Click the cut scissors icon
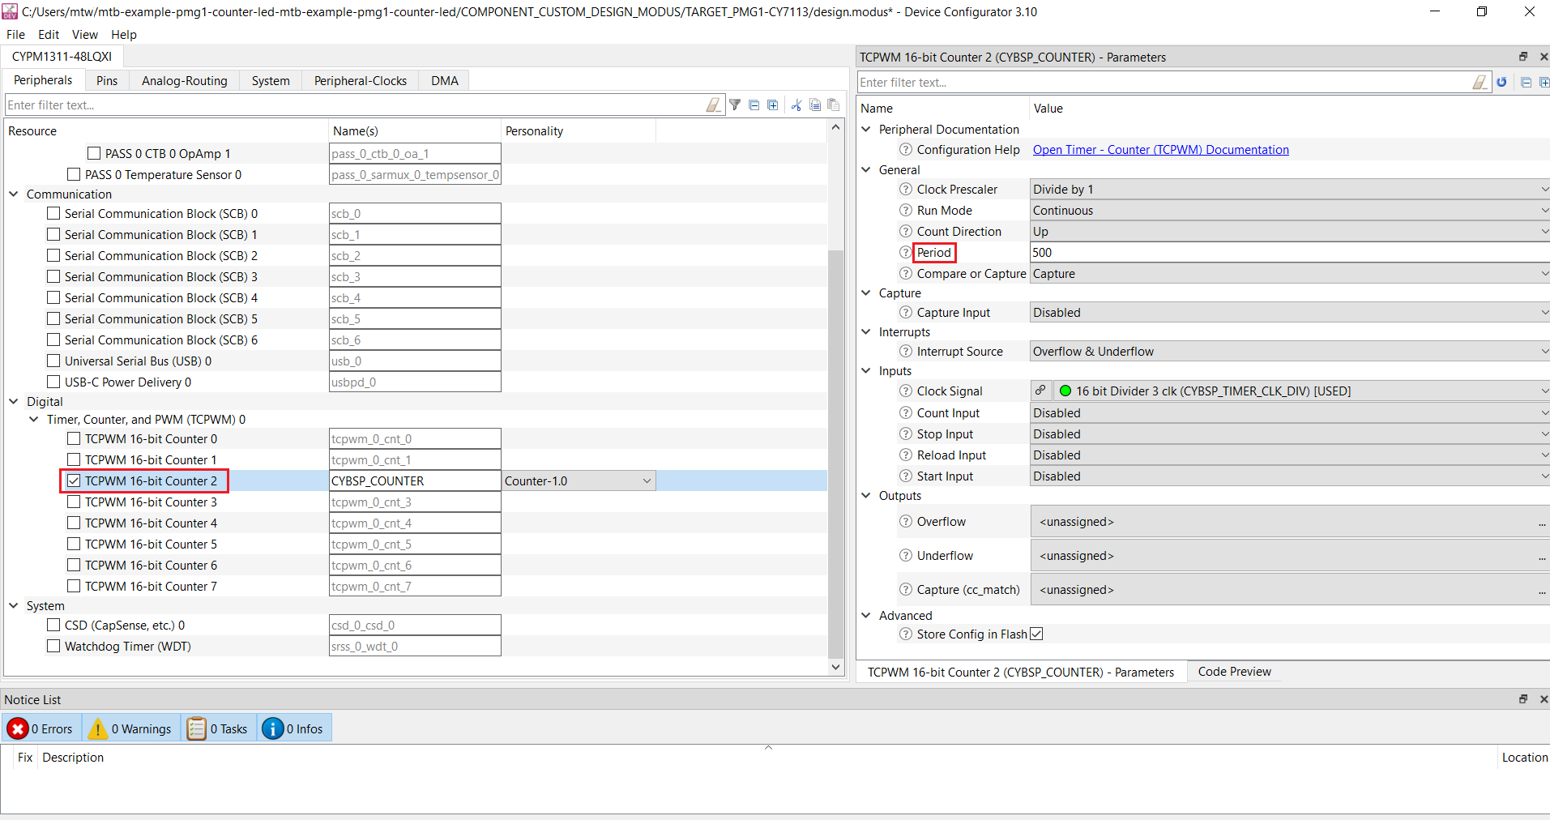This screenshot has height=820, width=1550. 796,105
